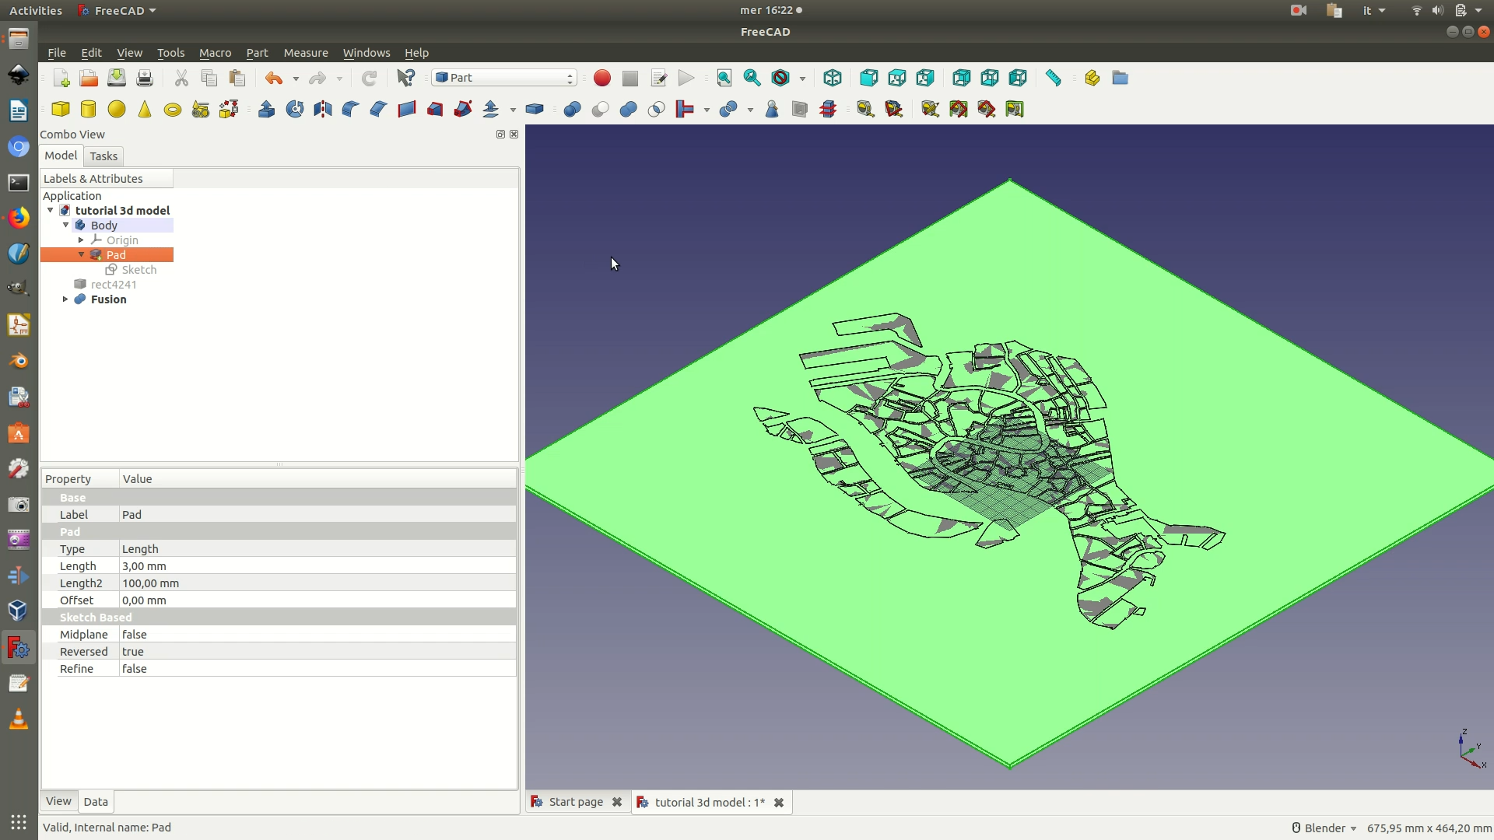Create a torus primitive
This screenshot has height=840, width=1494.
click(x=173, y=110)
